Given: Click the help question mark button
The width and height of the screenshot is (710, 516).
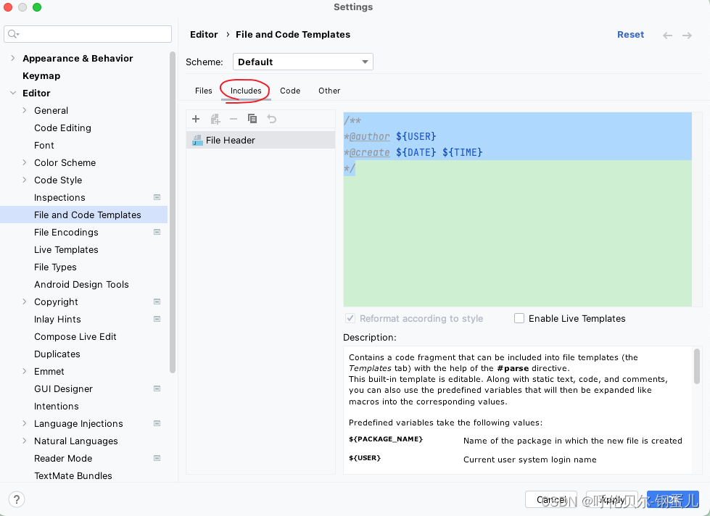Looking at the screenshot, I should coord(17,499).
